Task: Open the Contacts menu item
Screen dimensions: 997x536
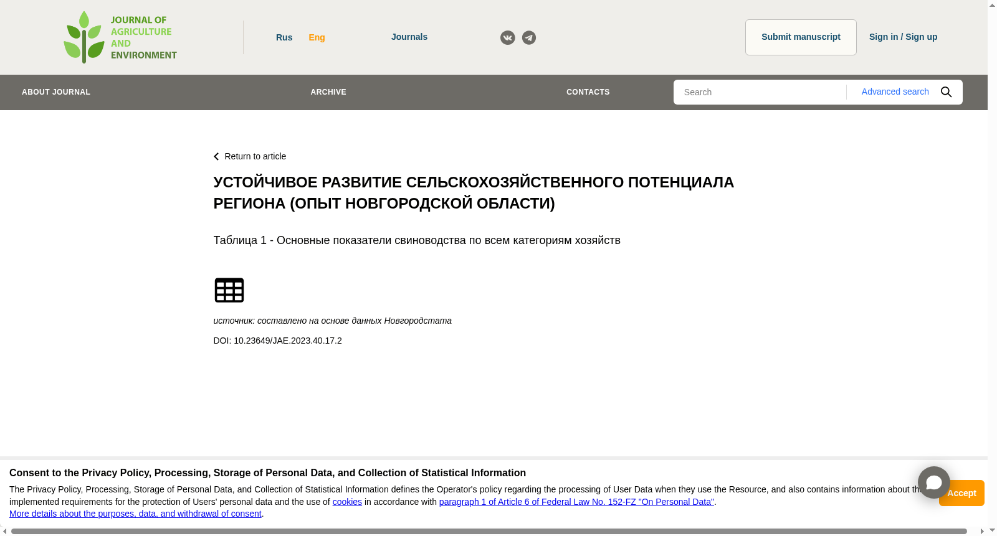Action: 588,92
